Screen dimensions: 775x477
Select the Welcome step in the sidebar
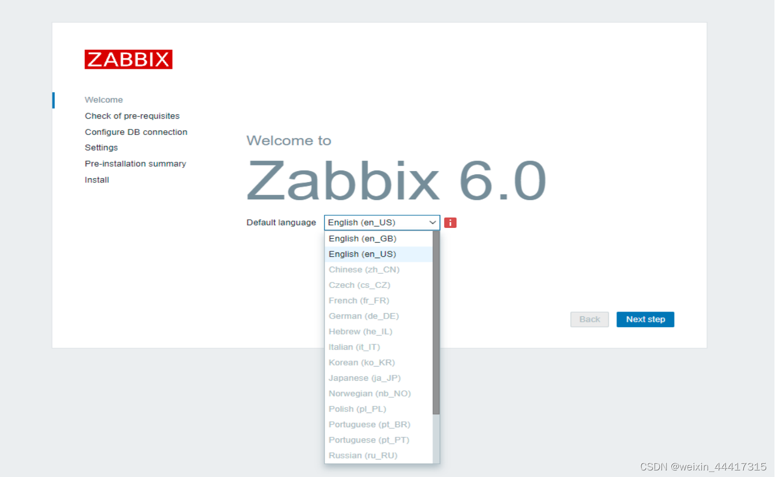(104, 100)
